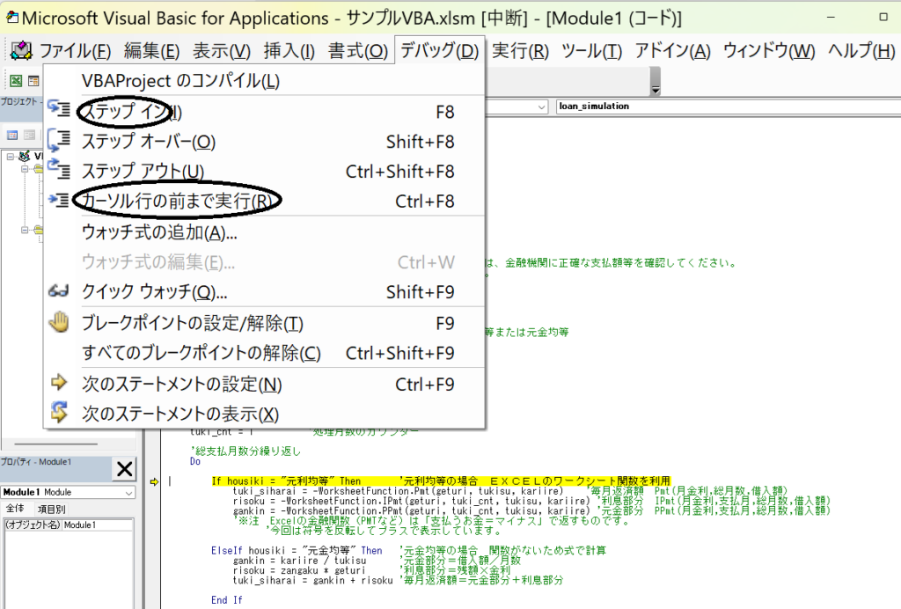Viewport: 901px width, 609px height.
Task: Click the Excel view icon in toolbar
Action: coord(15,81)
